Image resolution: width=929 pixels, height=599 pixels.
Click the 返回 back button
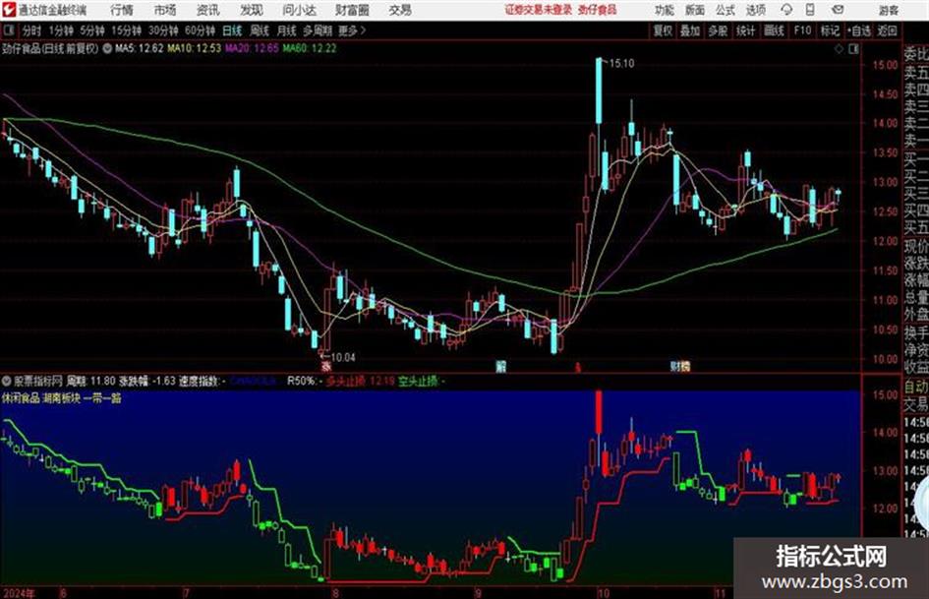888,30
